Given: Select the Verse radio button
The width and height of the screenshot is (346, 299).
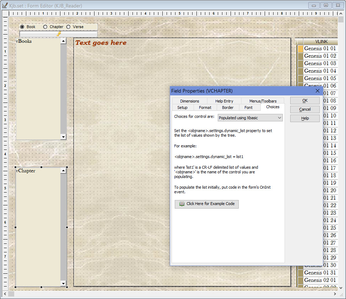Looking at the screenshot, I should [x=68, y=26].
